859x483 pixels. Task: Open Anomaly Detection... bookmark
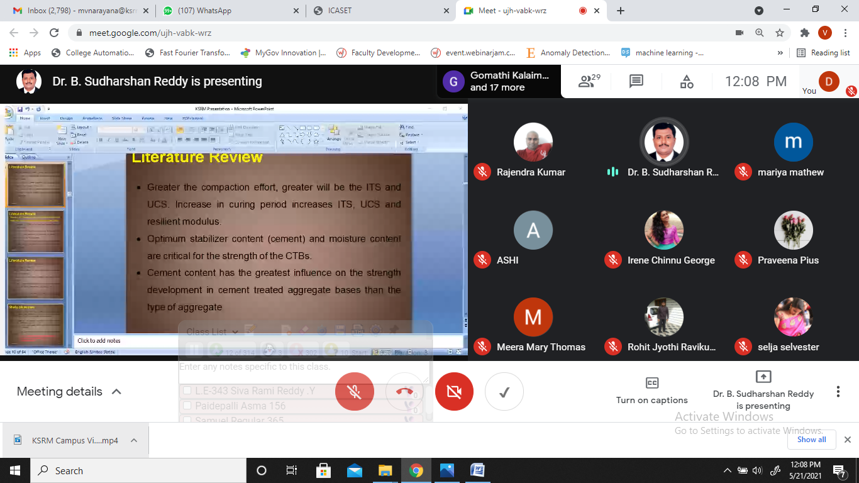(x=568, y=53)
